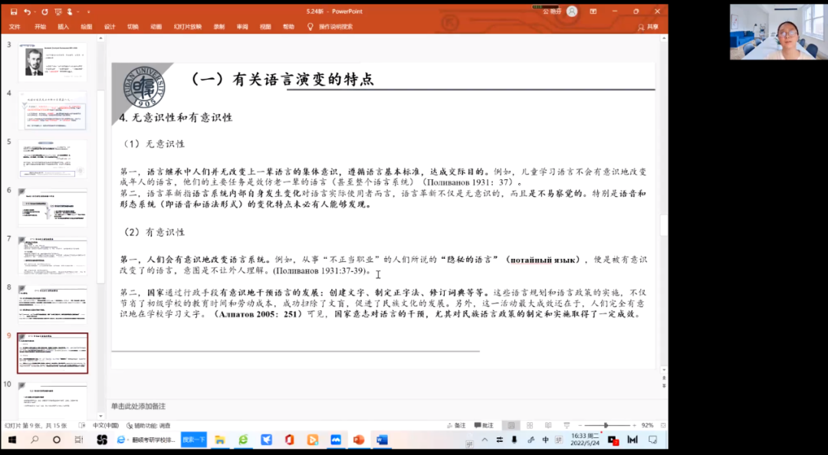828x455 pixels.
Task: Start the slide show from the status bar icon
Action: click(567, 425)
